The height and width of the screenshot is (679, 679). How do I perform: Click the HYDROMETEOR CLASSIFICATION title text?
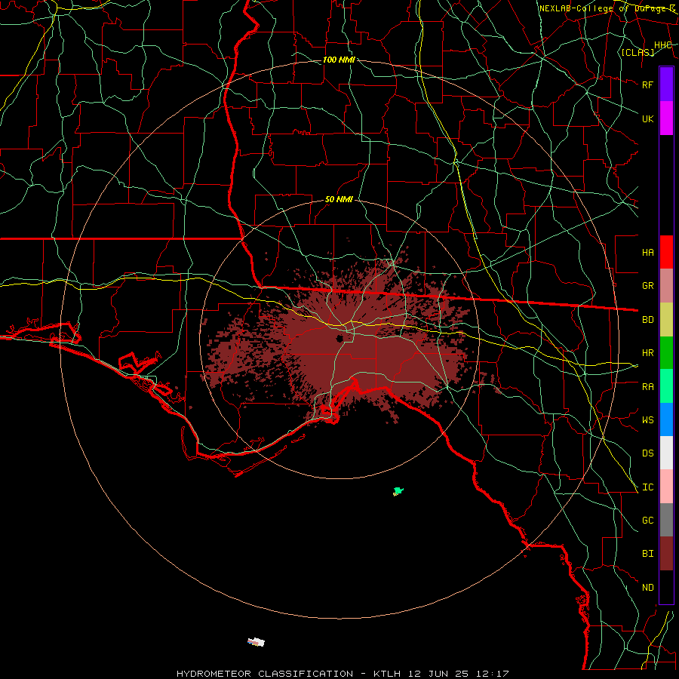[265, 674]
